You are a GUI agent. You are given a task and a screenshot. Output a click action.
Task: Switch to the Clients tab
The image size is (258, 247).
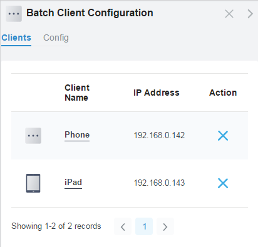point(16,38)
